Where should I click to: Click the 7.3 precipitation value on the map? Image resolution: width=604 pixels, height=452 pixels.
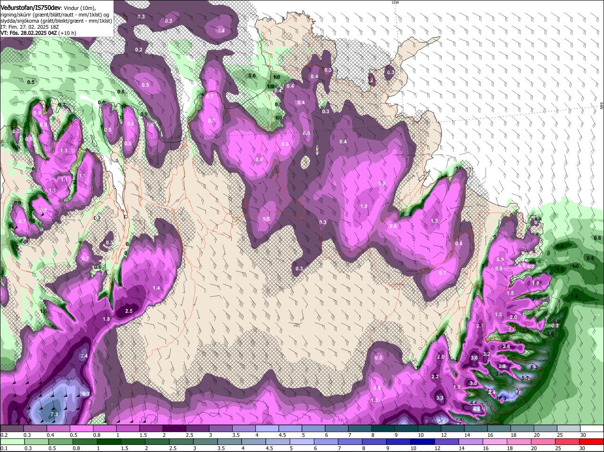click(x=54, y=414)
